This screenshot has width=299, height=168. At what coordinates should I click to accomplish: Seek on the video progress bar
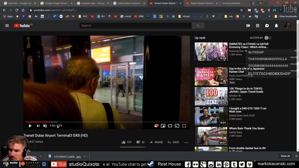pos(107,122)
